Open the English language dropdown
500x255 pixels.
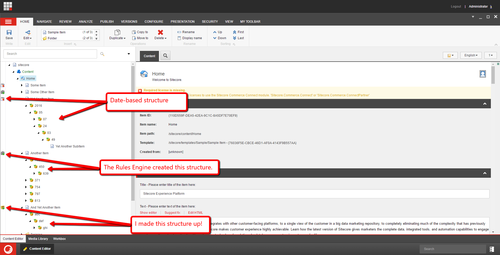(471, 55)
